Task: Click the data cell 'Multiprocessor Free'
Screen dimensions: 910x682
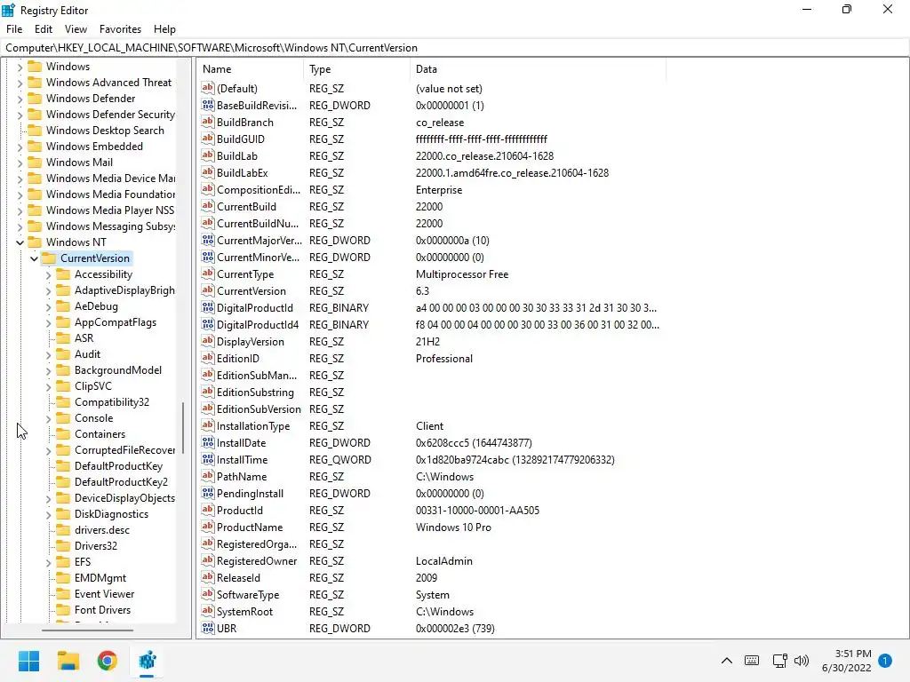Action: tap(462, 274)
